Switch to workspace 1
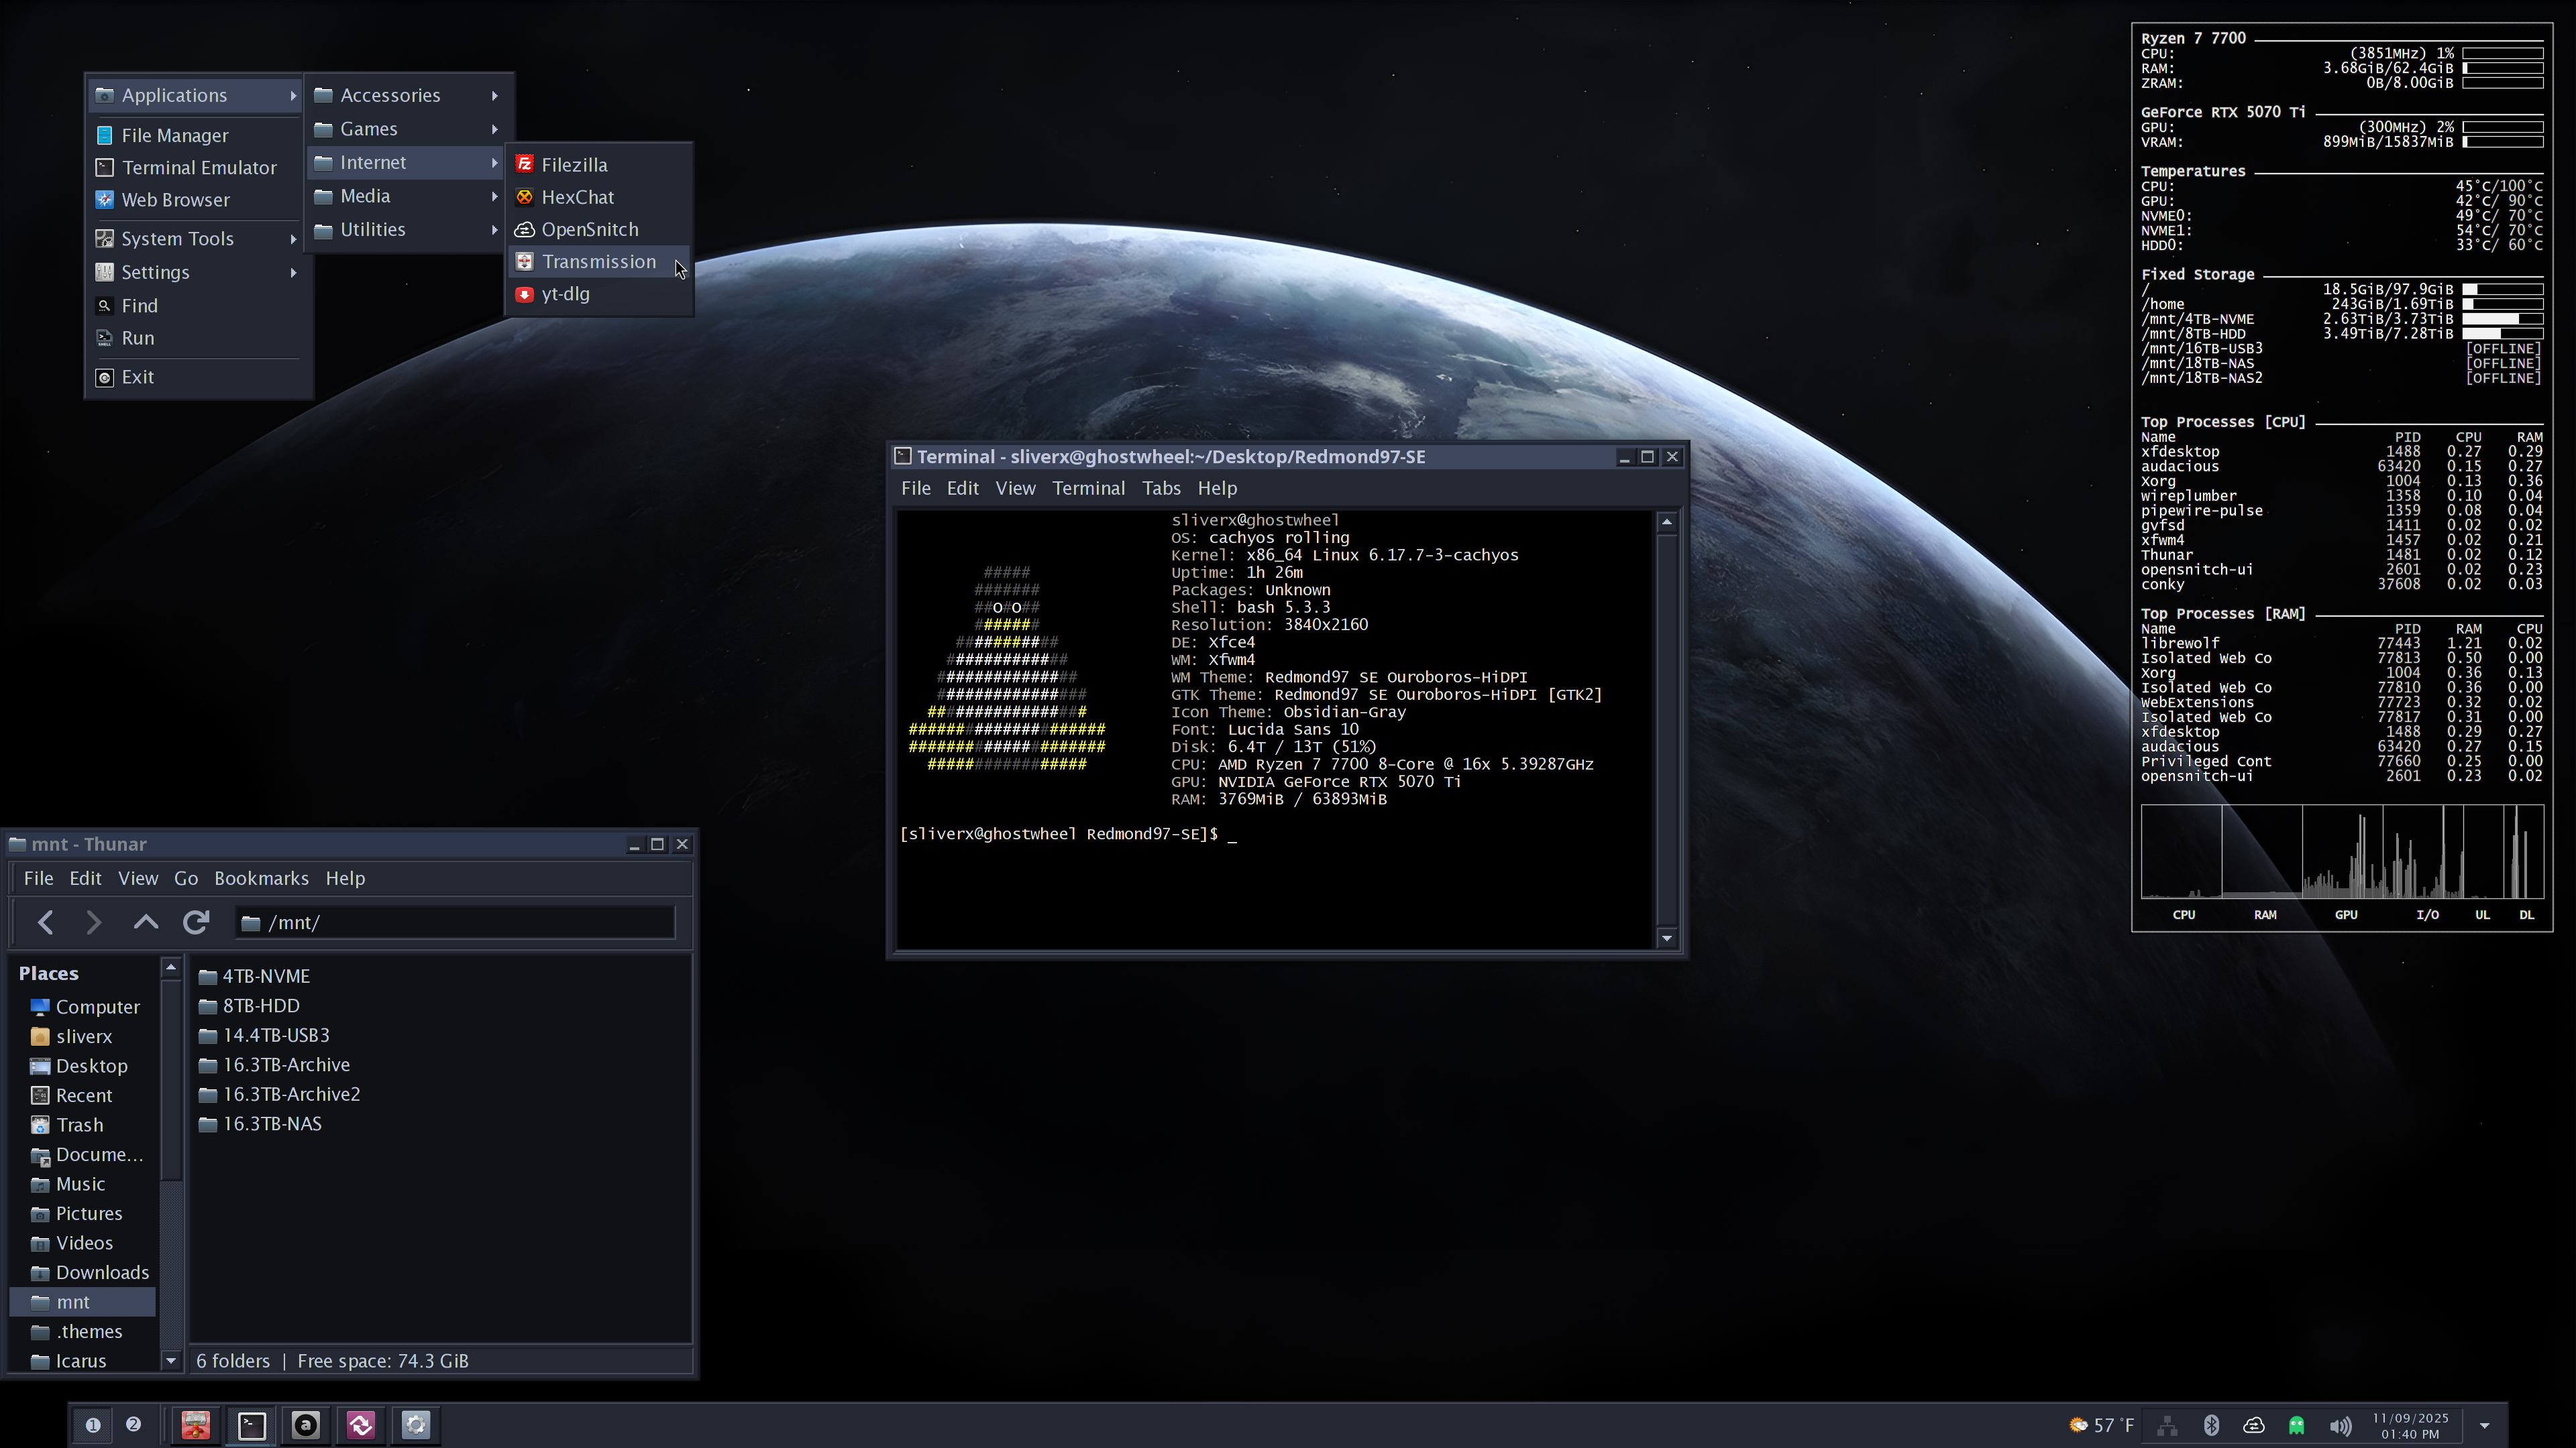 (93, 1425)
